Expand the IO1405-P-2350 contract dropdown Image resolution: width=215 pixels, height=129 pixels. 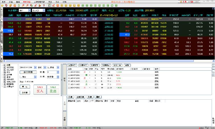[x=35, y=67]
